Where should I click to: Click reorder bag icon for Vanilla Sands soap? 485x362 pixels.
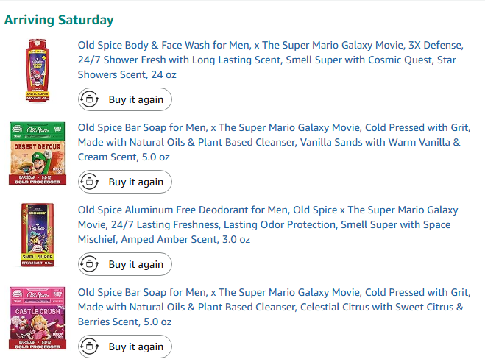(x=89, y=182)
